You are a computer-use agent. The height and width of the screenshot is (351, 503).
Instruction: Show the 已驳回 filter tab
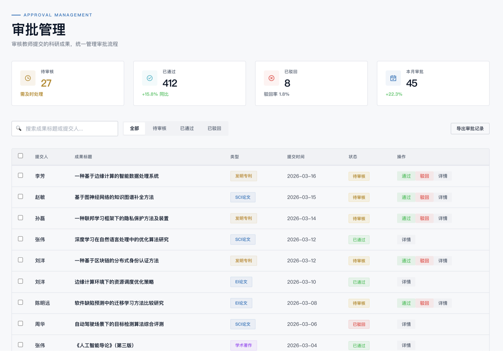coord(214,128)
